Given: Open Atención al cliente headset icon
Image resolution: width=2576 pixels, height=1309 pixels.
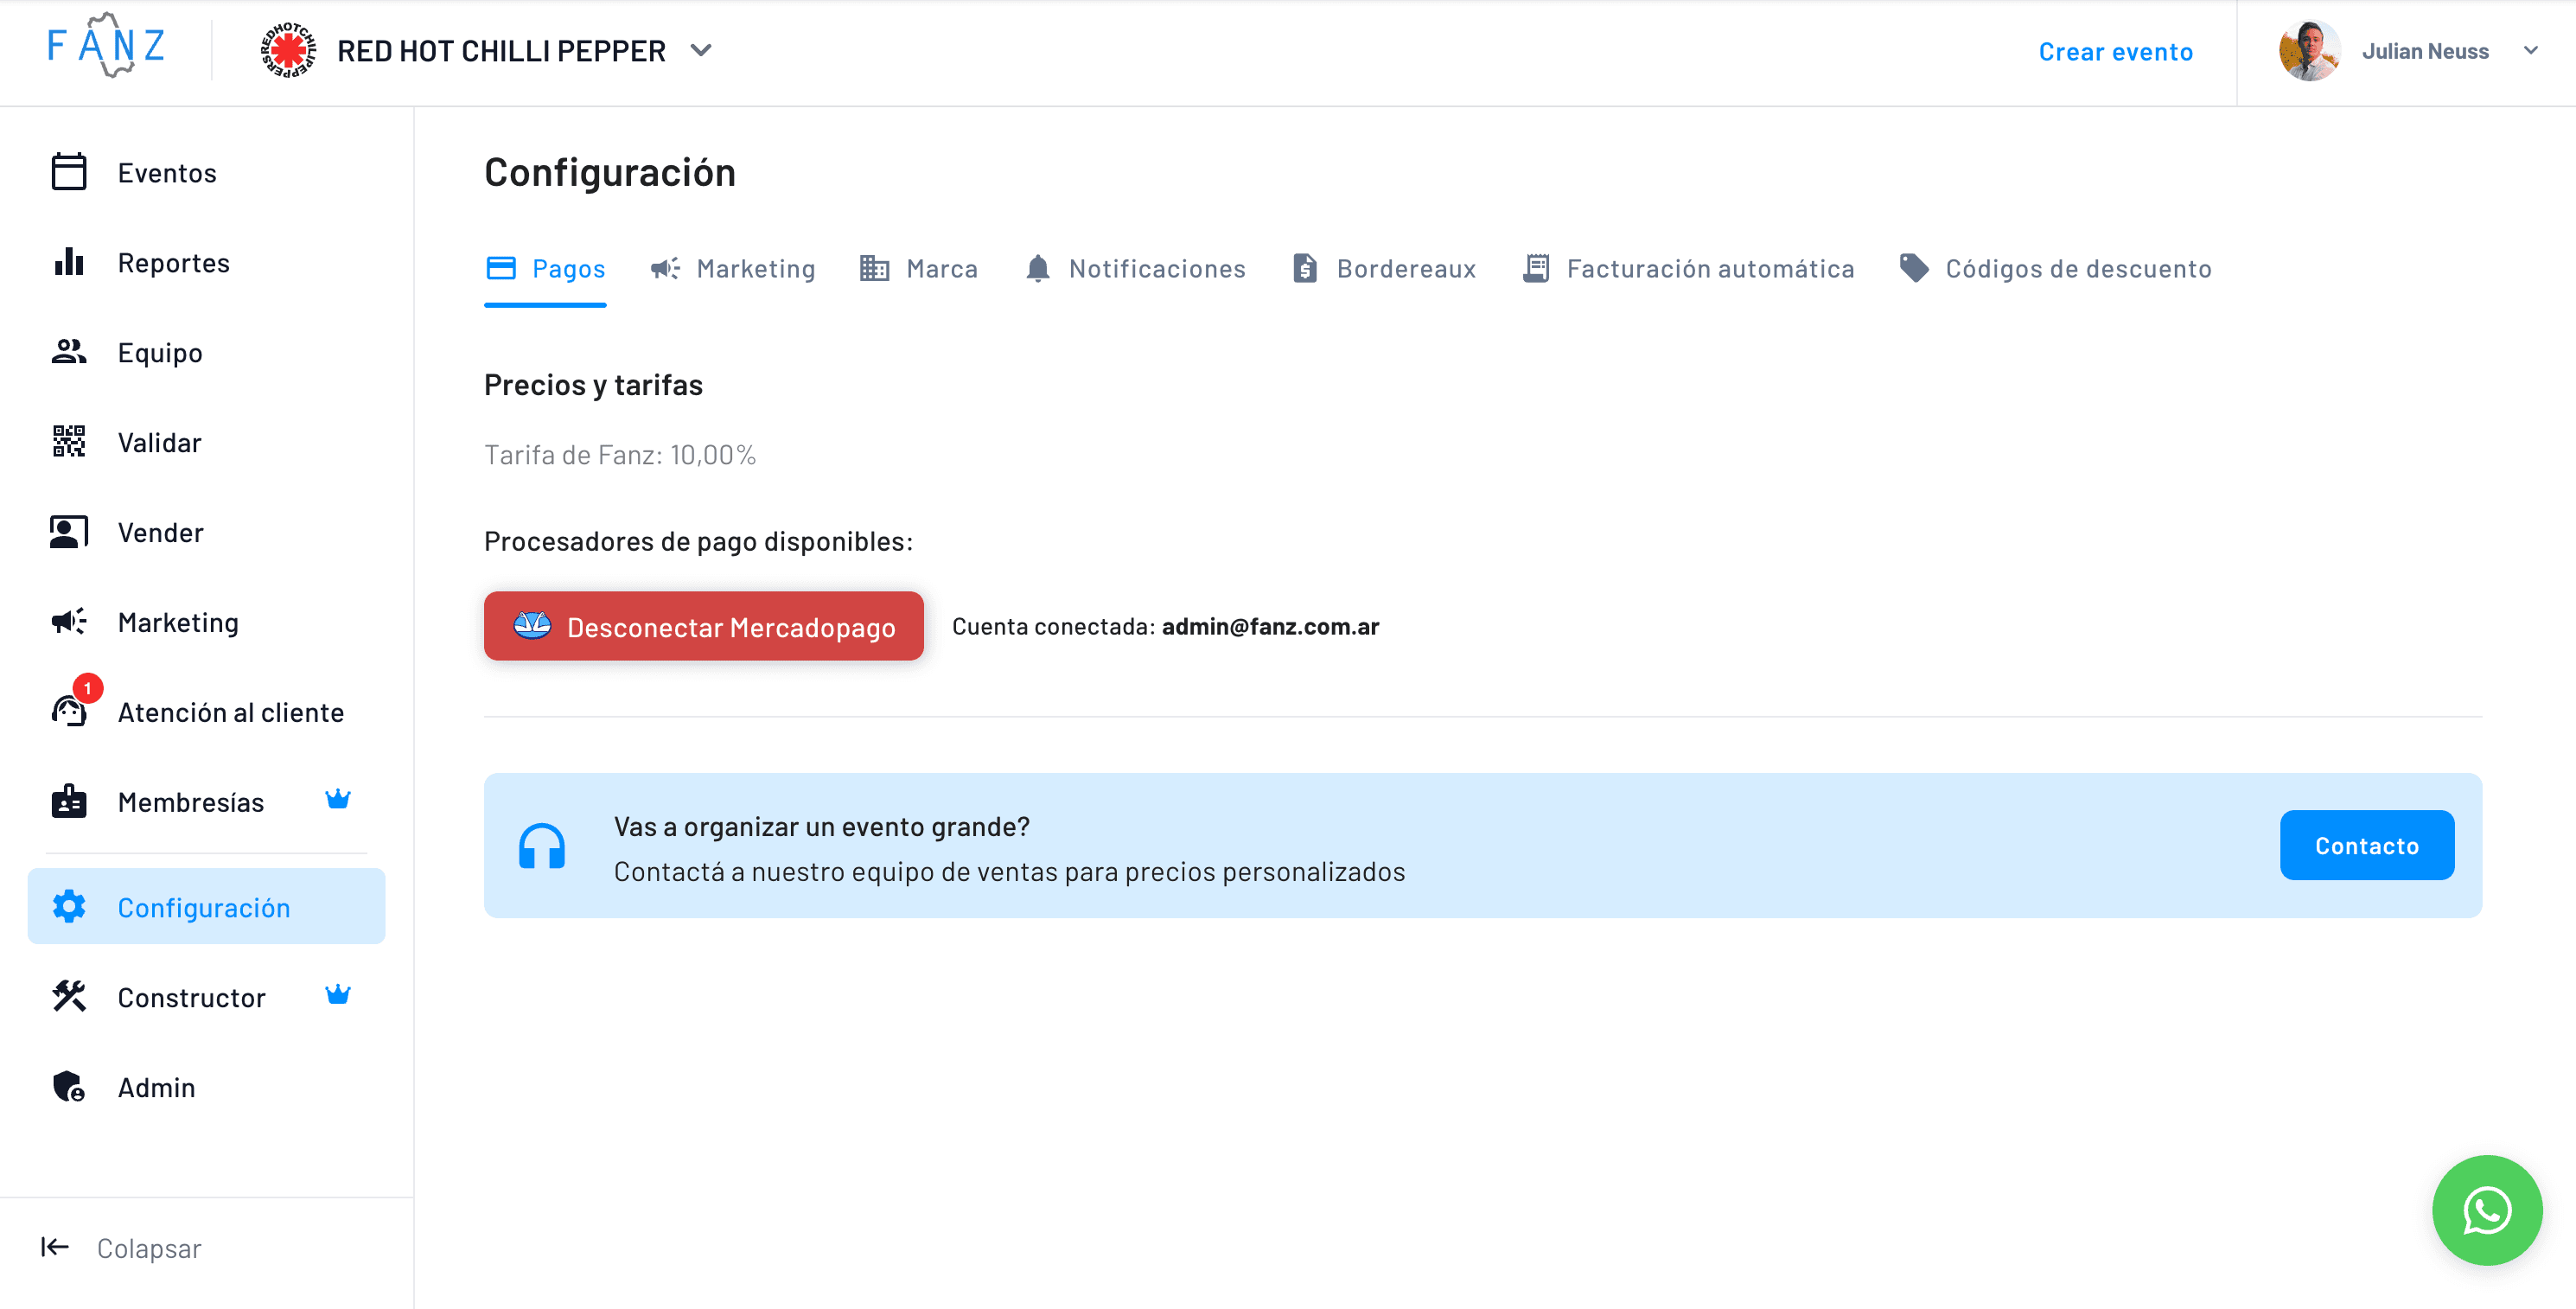Looking at the screenshot, I should [68, 712].
